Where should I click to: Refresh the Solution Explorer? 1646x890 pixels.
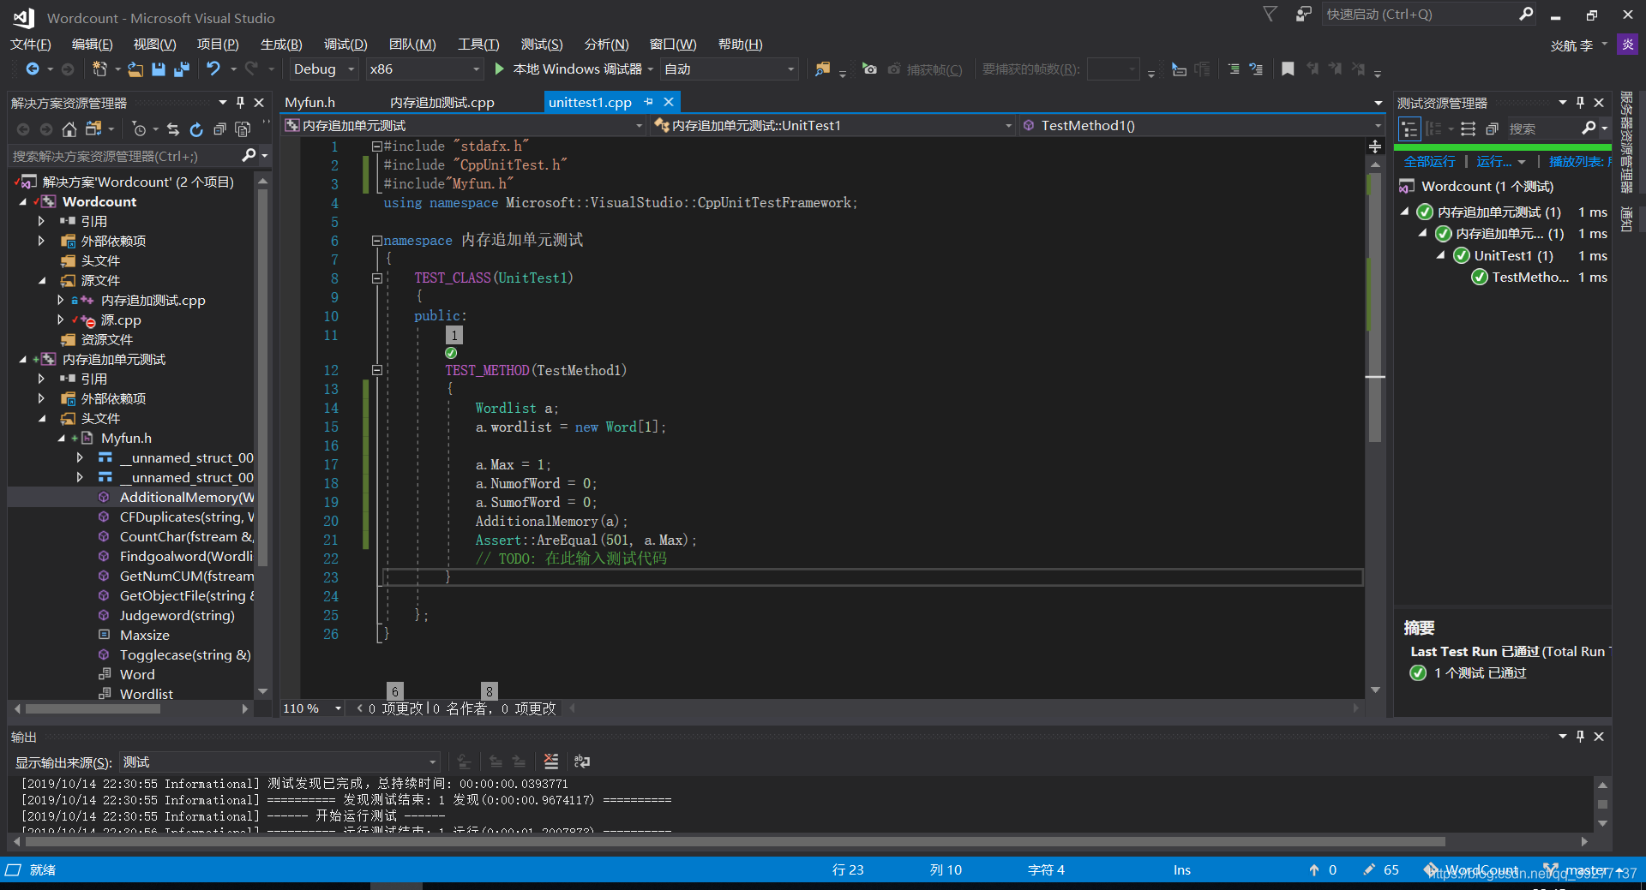[196, 129]
